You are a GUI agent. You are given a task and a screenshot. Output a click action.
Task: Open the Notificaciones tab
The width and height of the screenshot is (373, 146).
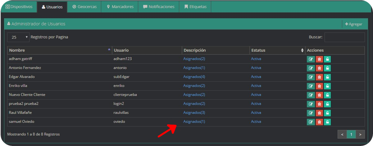pos(159,7)
